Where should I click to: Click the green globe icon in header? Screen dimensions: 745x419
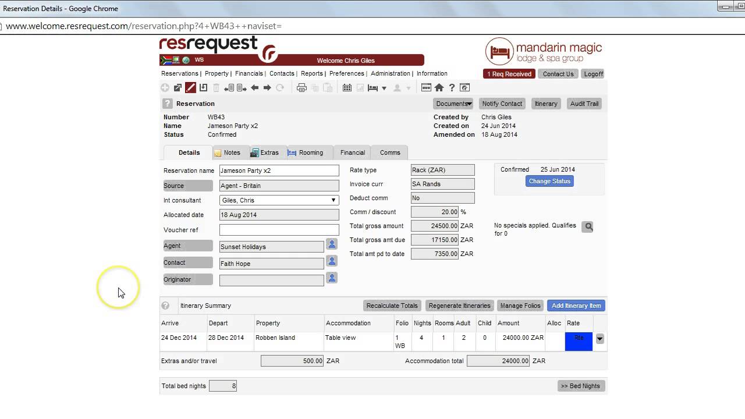186,60
